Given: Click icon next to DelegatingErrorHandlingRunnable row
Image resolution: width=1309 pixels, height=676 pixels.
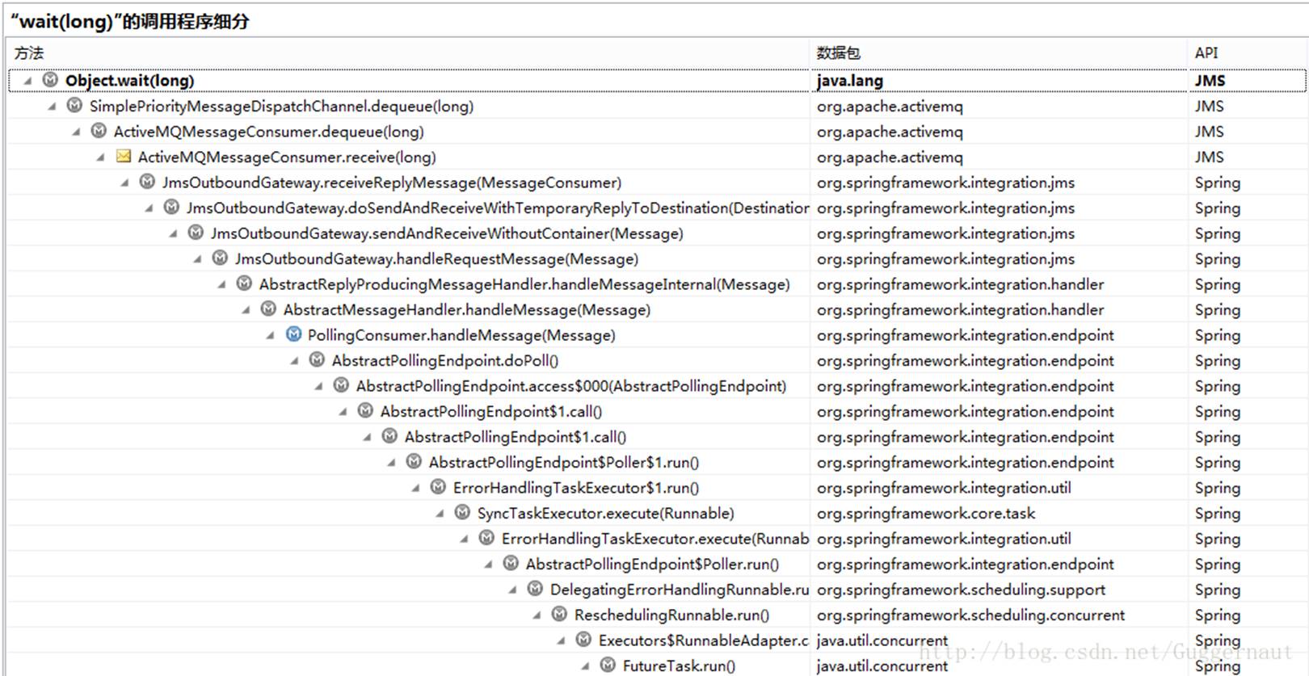Looking at the screenshot, I should click(x=535, y=589).
